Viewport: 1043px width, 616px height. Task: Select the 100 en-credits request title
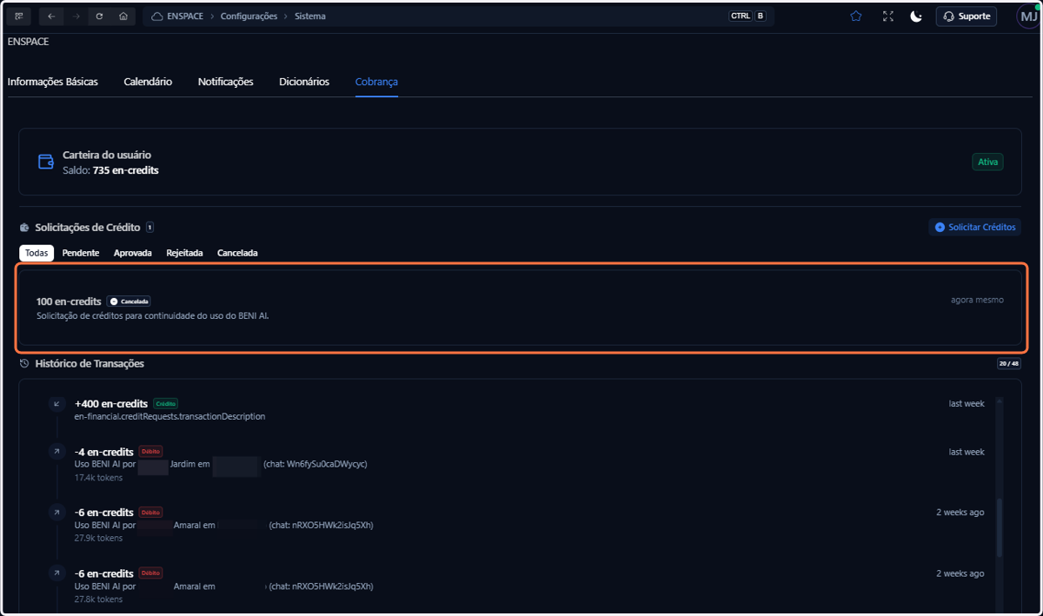[x=69, y=301]
